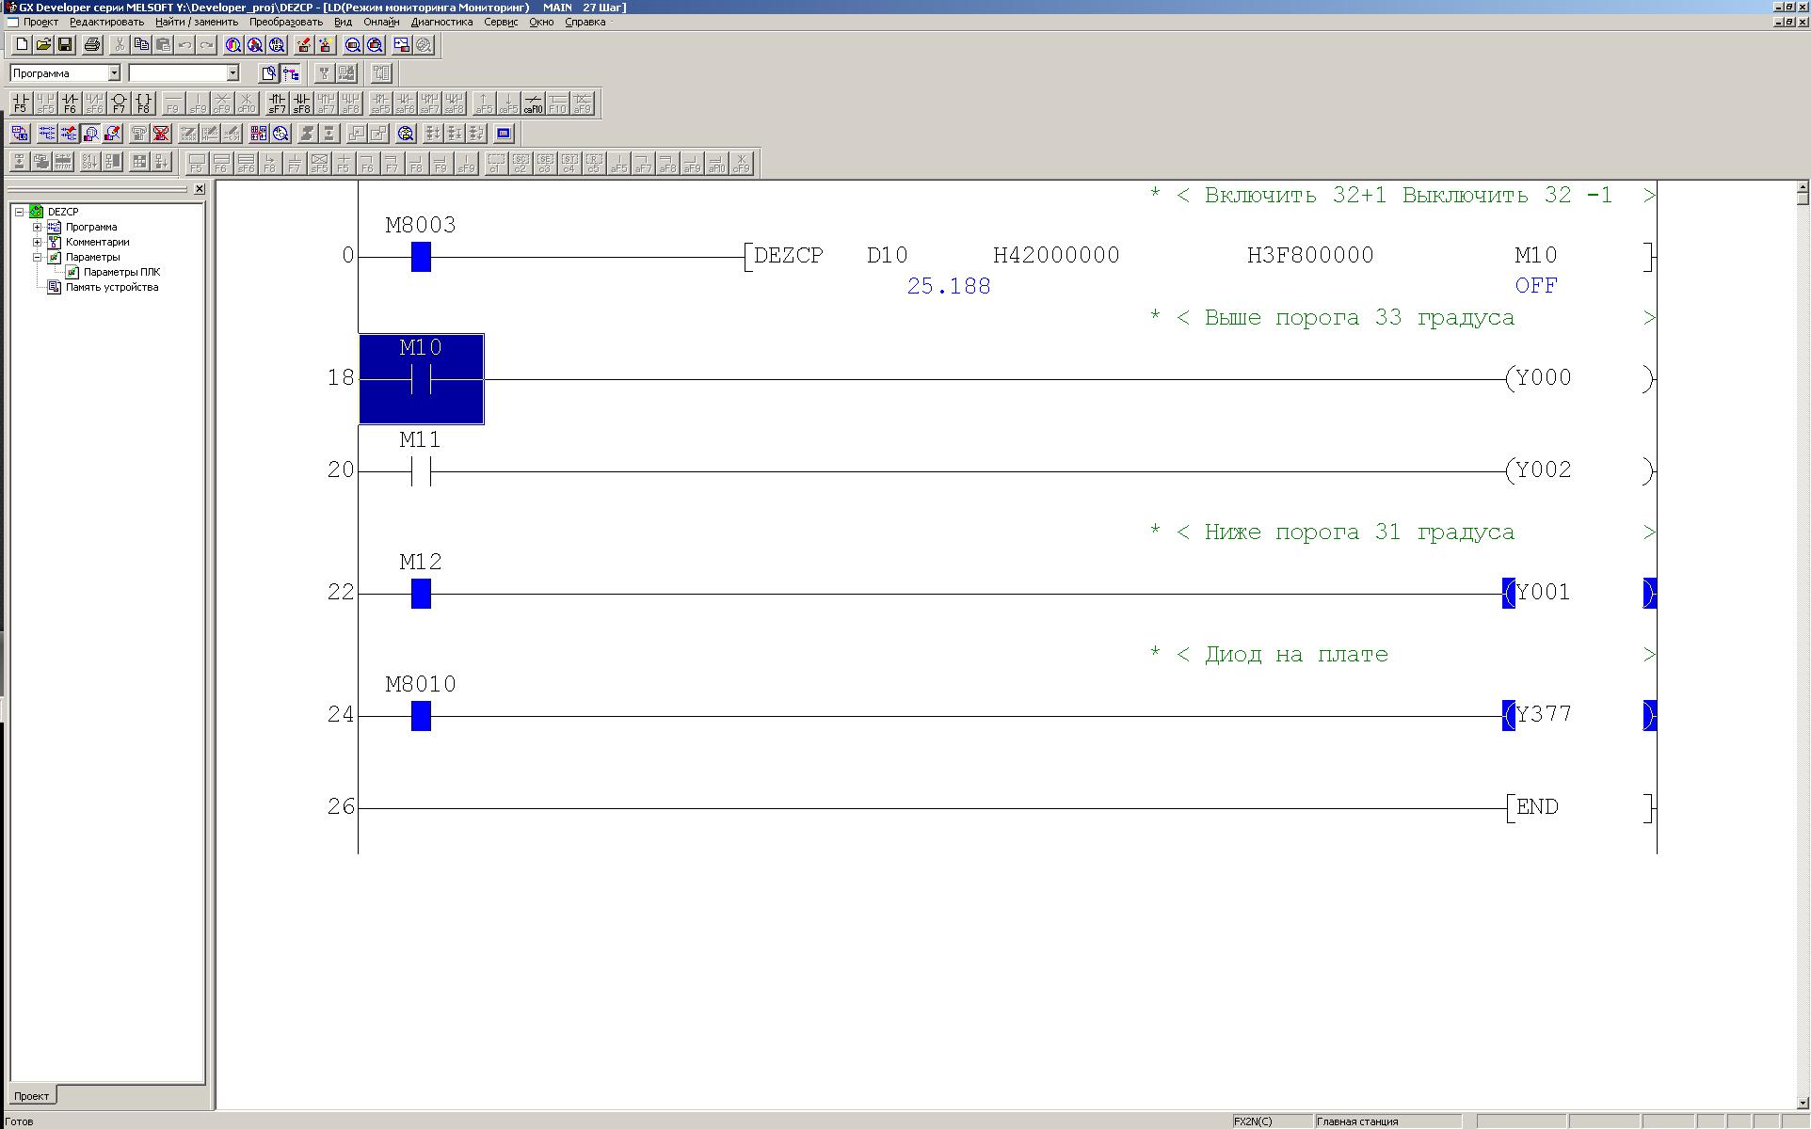Open the Программа dropdown list
Viewport: 1811px width, 1129px height.
click(x=114, y=72)
